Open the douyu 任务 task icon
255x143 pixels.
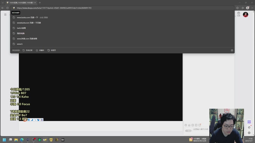tap(238, 14)
